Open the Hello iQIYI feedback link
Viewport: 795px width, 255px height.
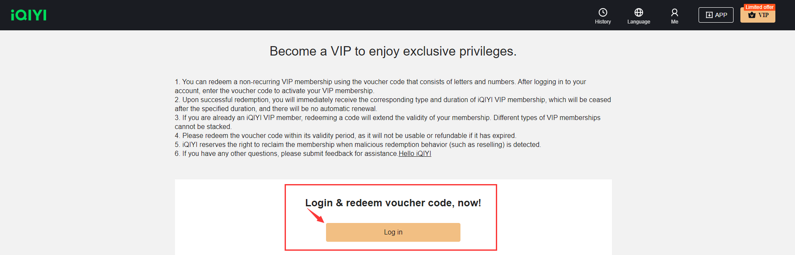click(414, 153)
